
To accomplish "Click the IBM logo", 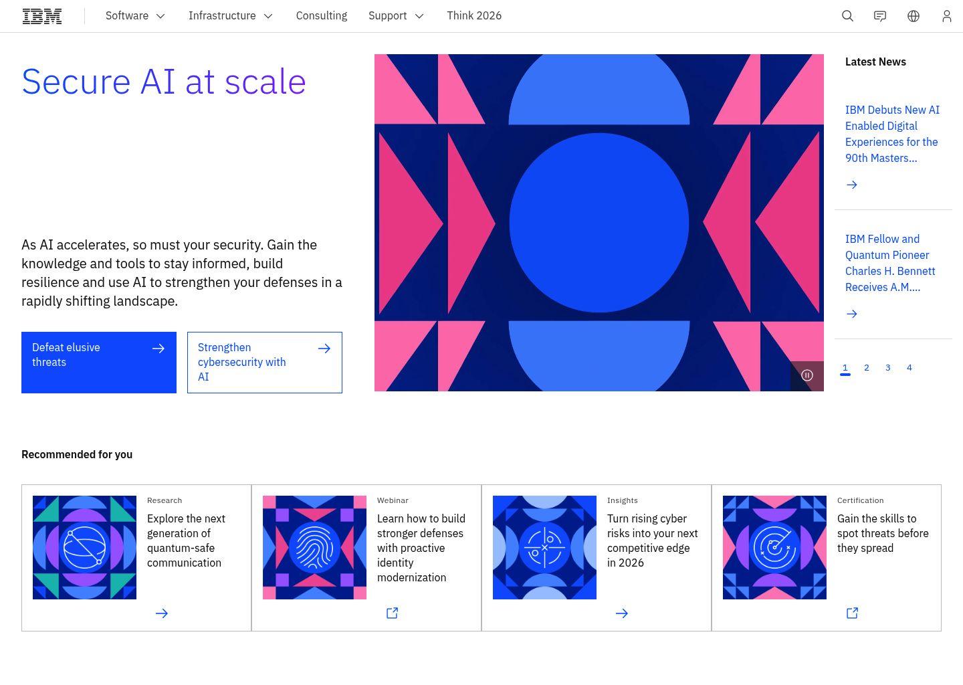I will coord(41,15).
